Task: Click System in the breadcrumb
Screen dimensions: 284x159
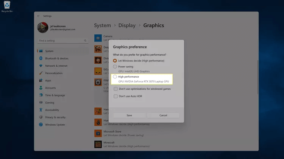Action: pos(102,25)
